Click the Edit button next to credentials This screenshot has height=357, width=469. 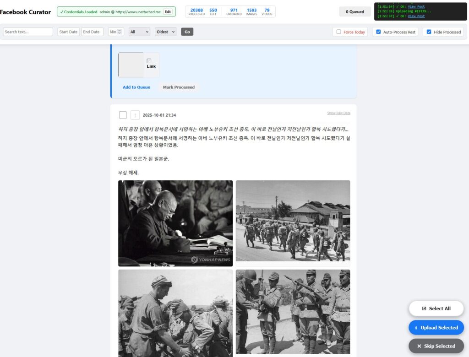point(168,12)
